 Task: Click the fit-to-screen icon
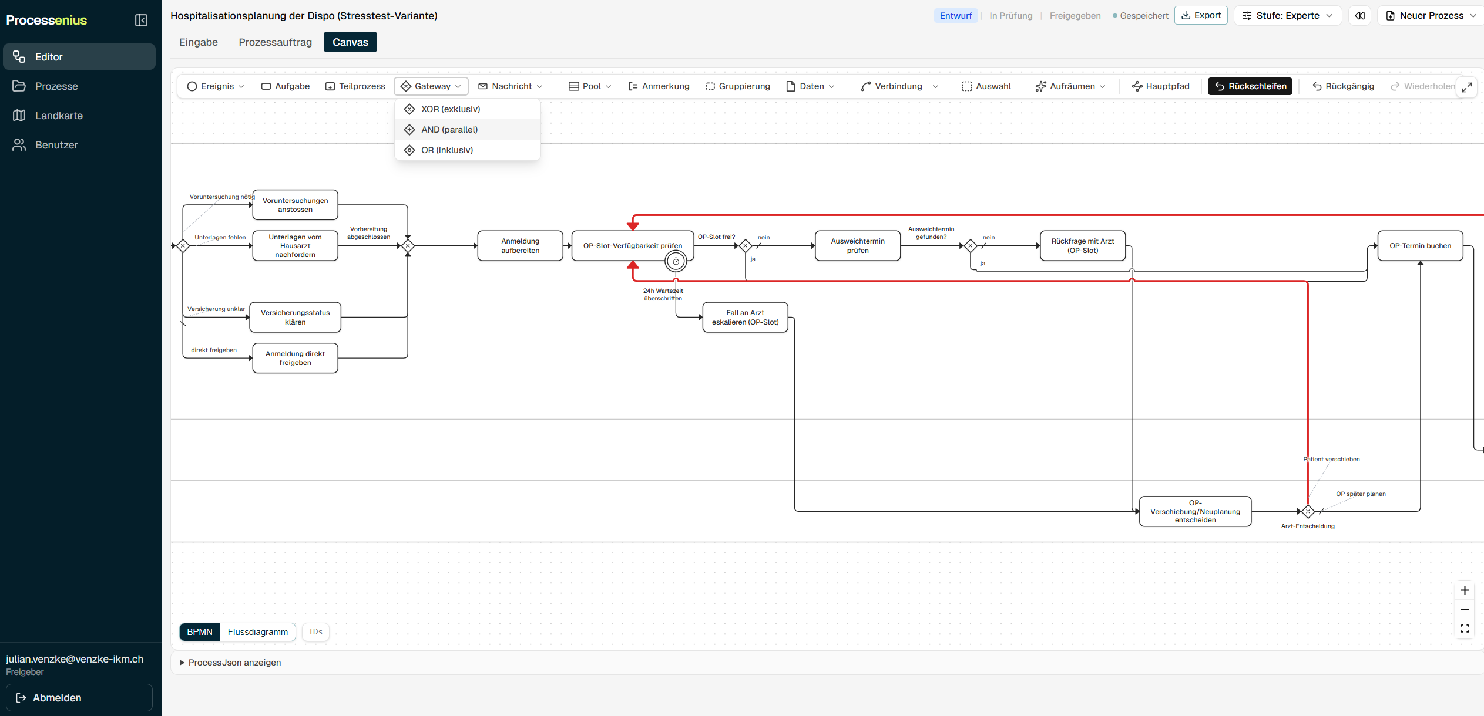[1465, 629]
